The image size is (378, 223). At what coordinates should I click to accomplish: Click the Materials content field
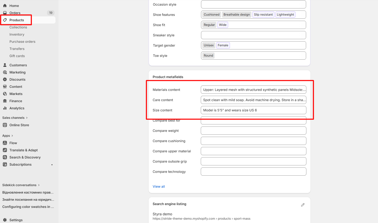pos(253,90)
